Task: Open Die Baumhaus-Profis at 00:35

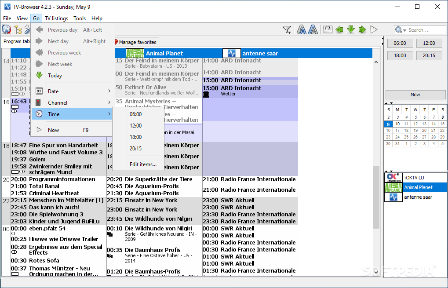Action: (154, 255)
